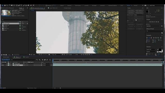Select the Clone Stamp tool
The image size is (165, 93).
pyautogui.click(x=26, y=5)
